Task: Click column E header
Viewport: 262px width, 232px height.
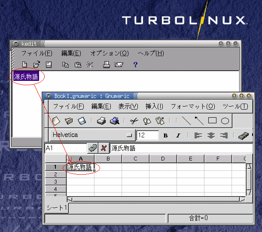Action: [190, 159]
